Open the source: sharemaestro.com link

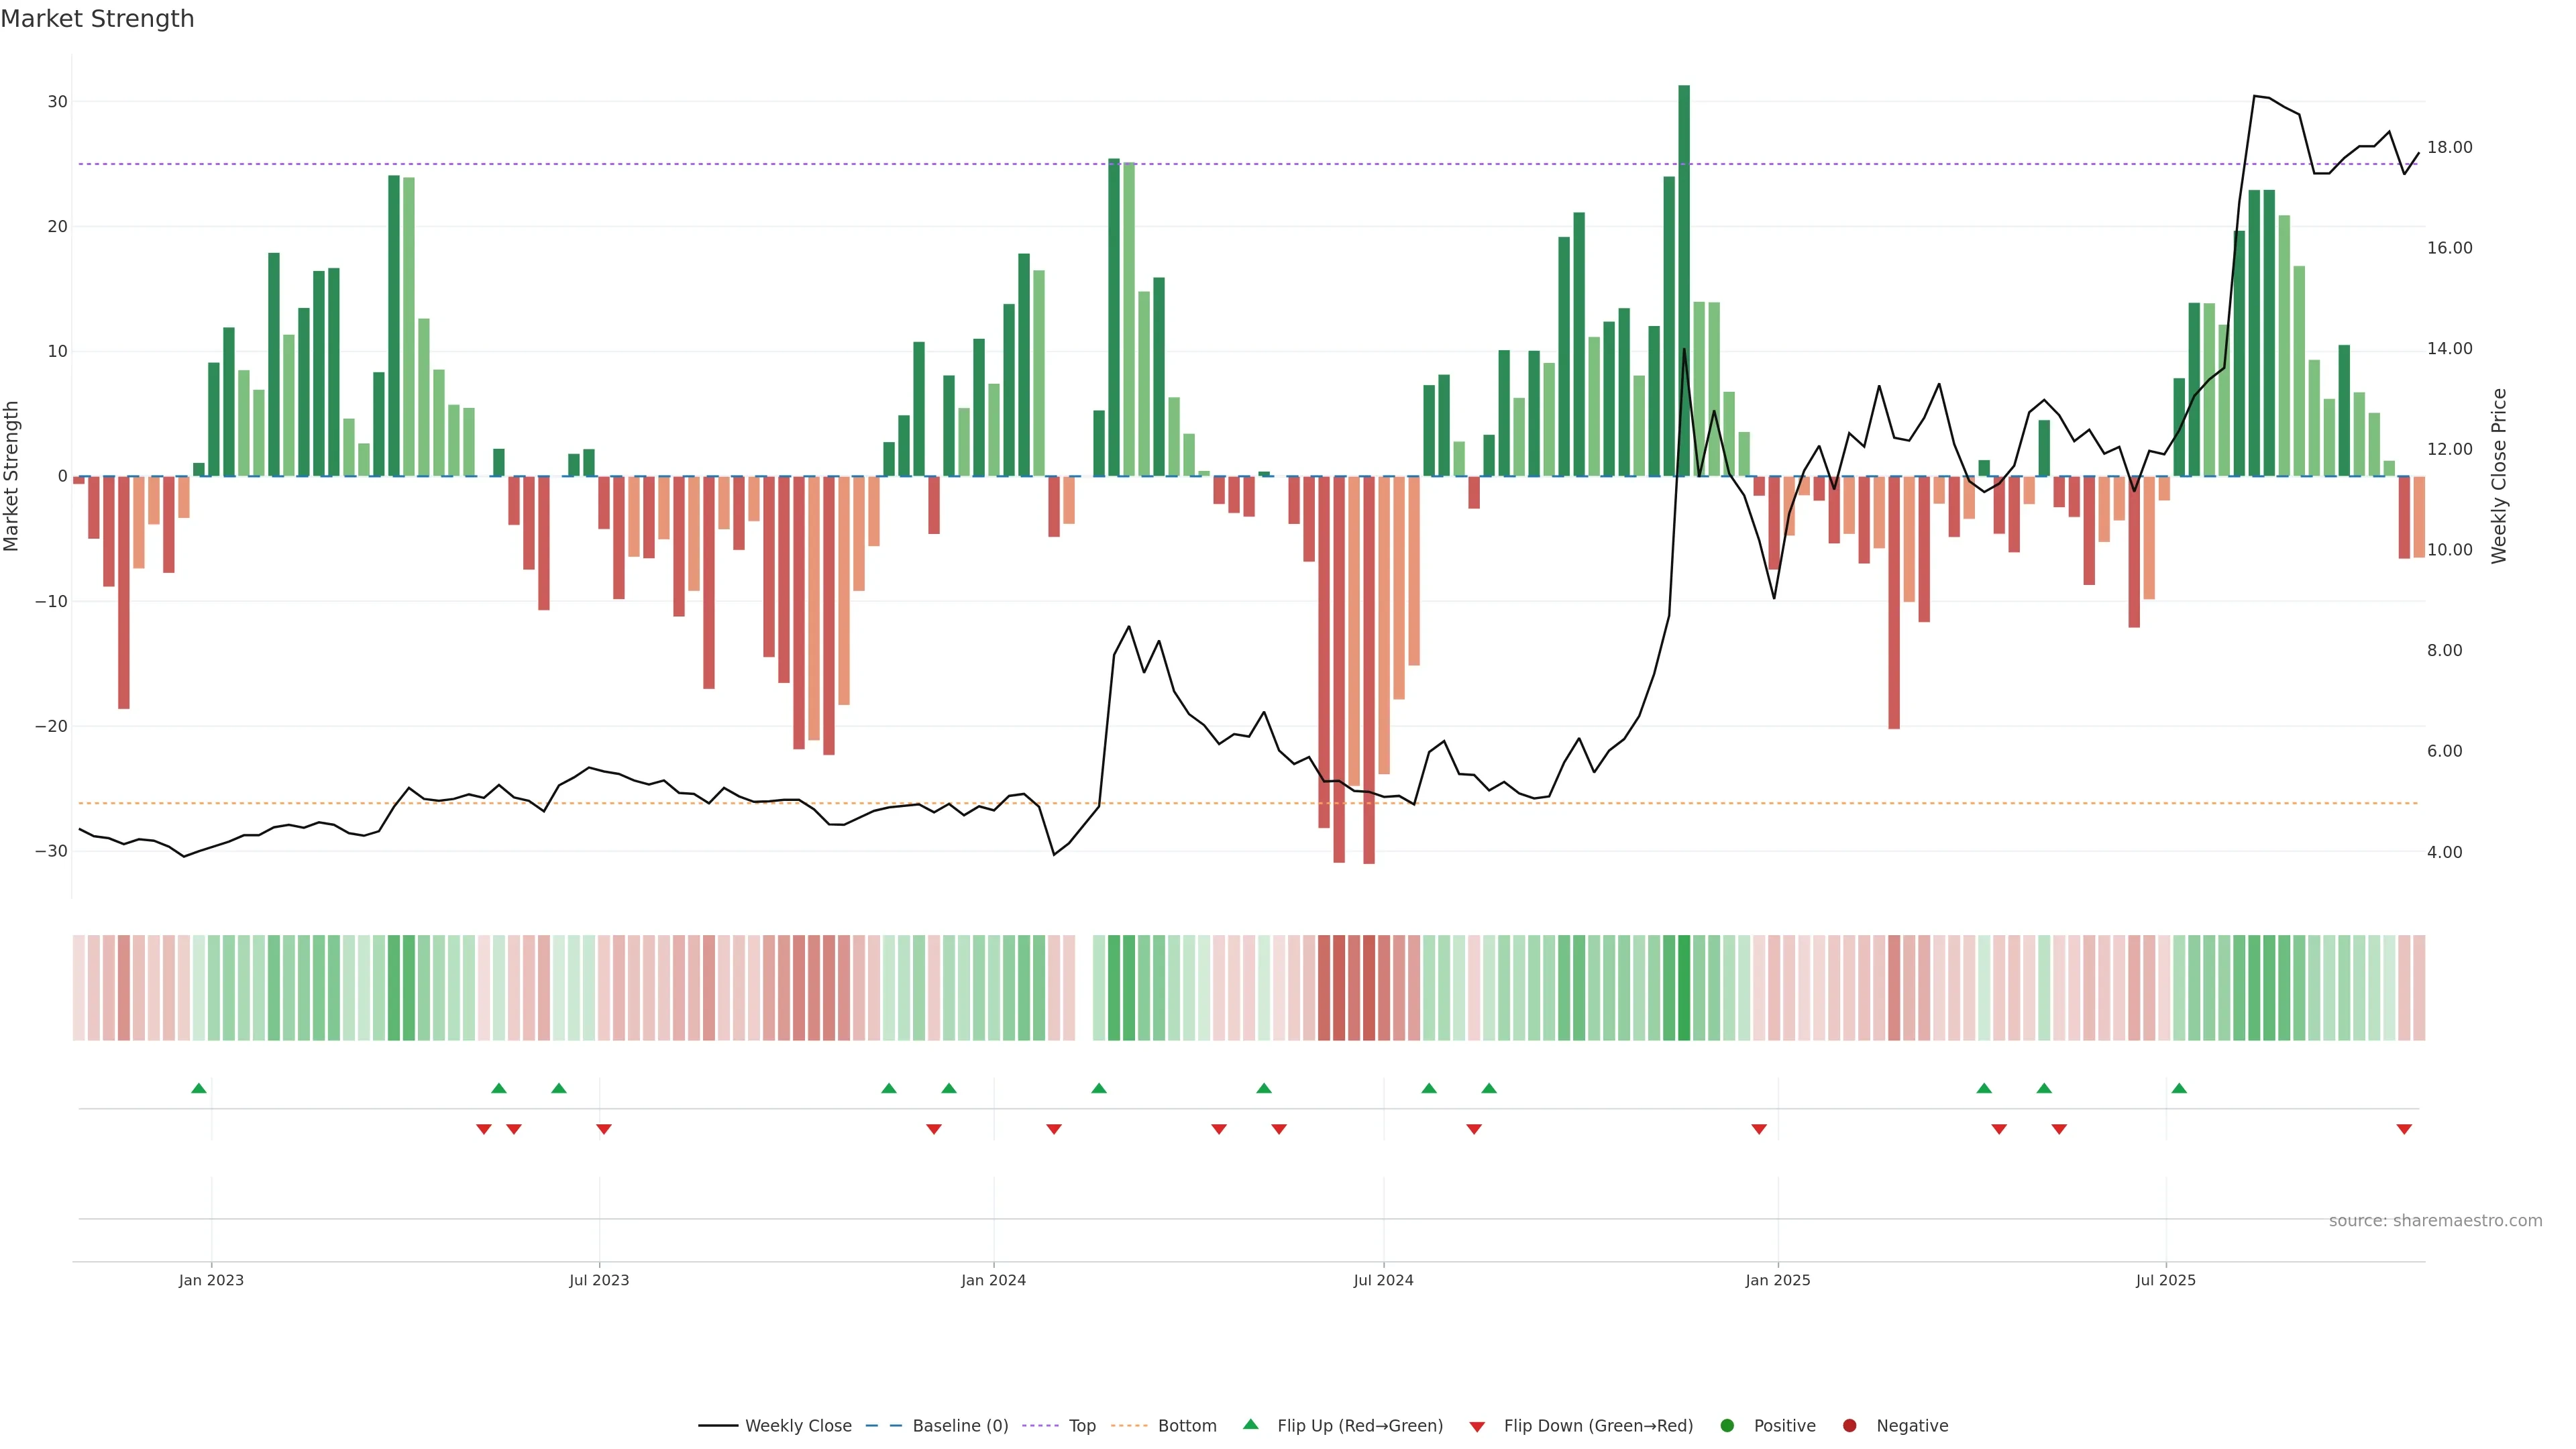(2435, 1220)
